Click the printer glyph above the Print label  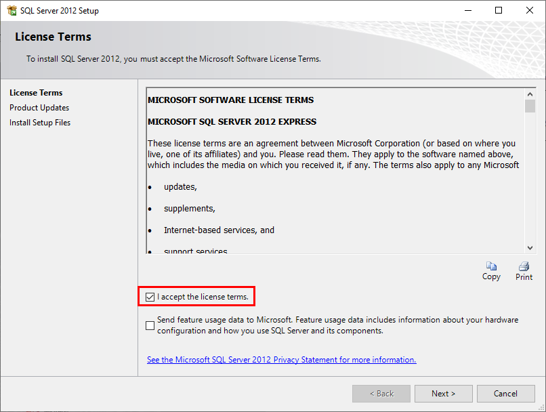[x=524, y=266]
